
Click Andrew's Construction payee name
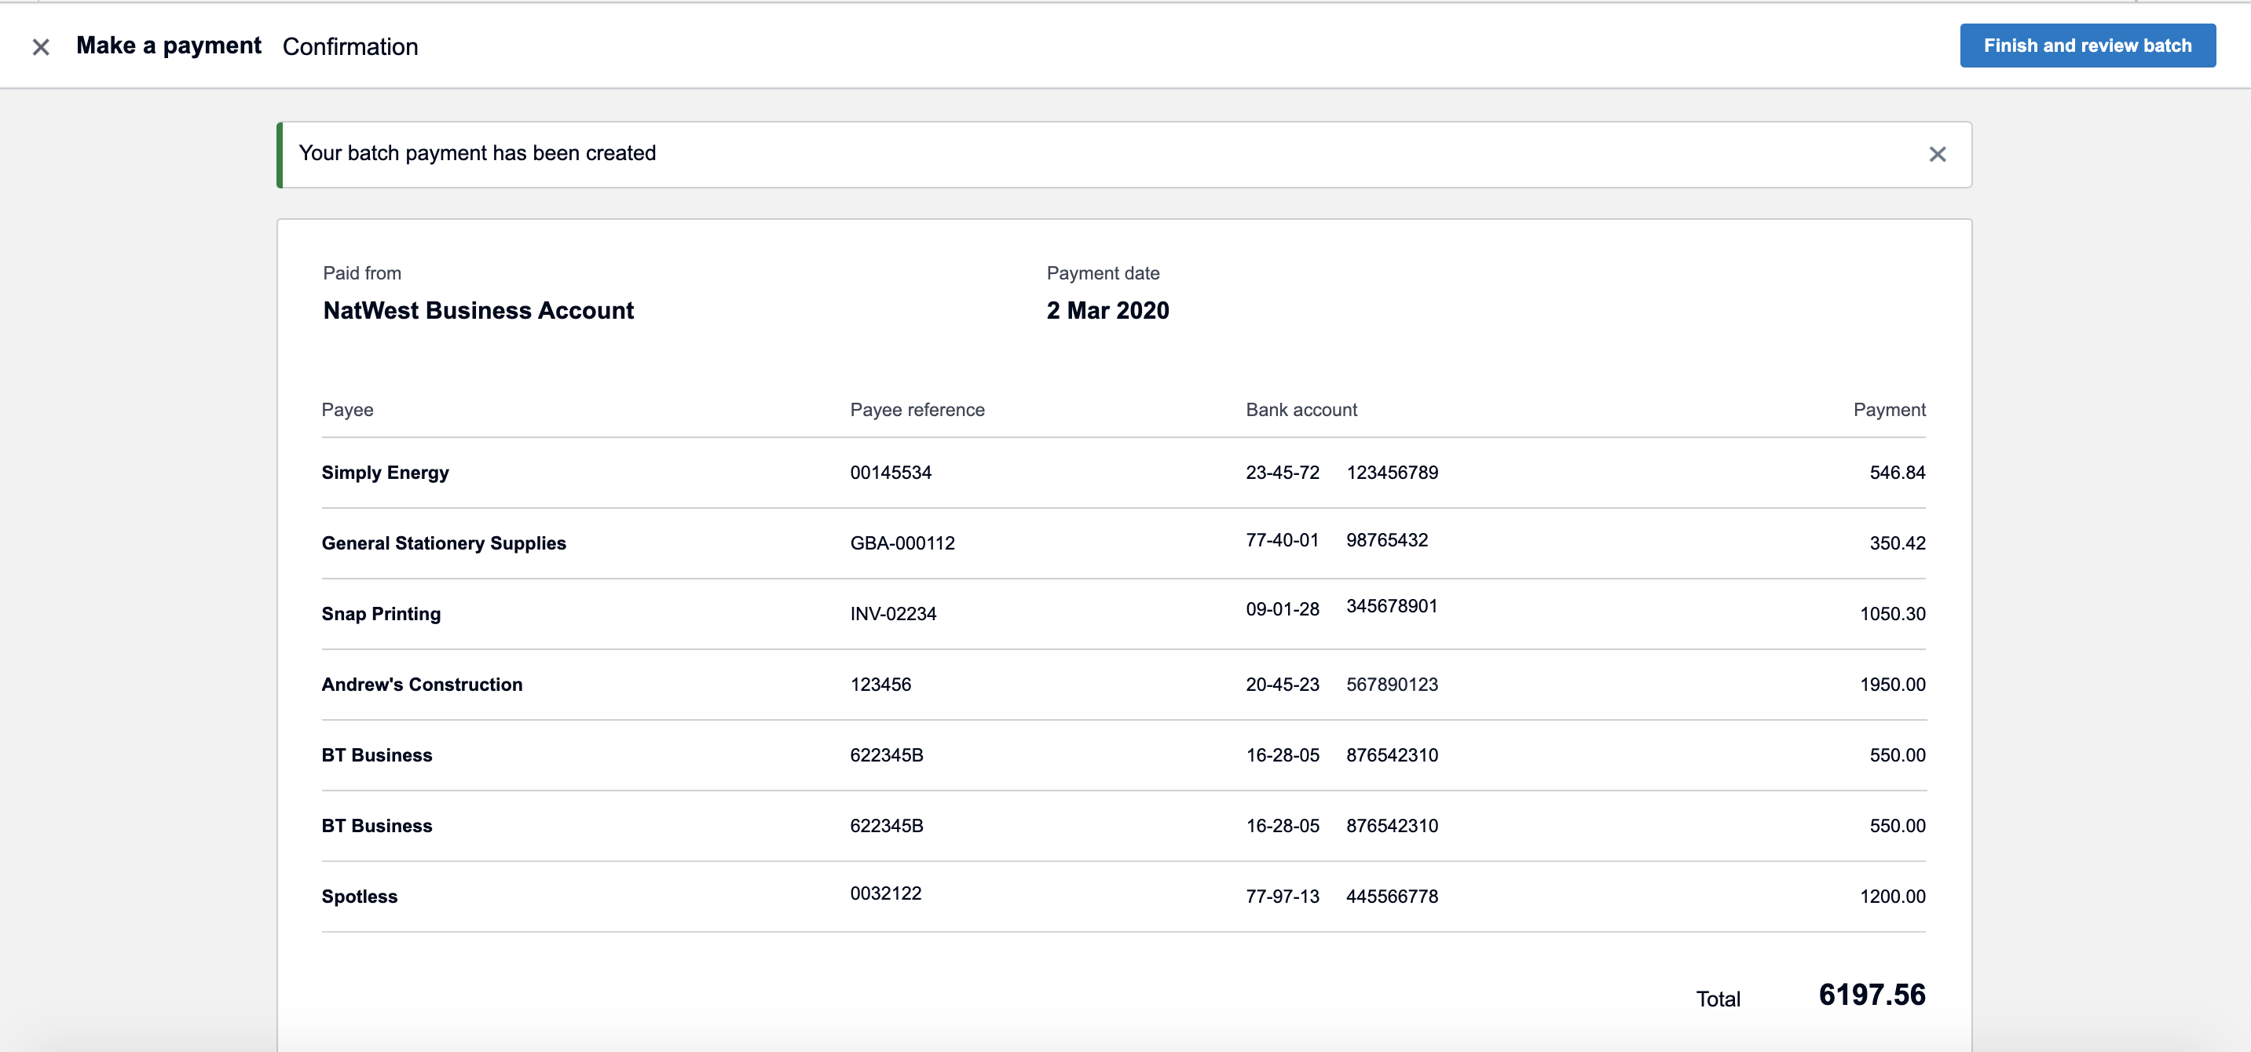pos(421,685)
